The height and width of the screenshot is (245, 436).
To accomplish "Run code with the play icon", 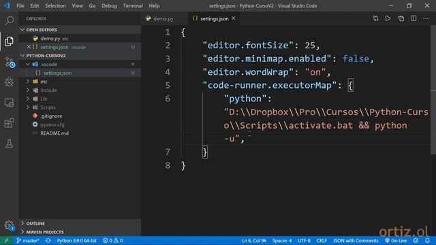I will [388, 18].
